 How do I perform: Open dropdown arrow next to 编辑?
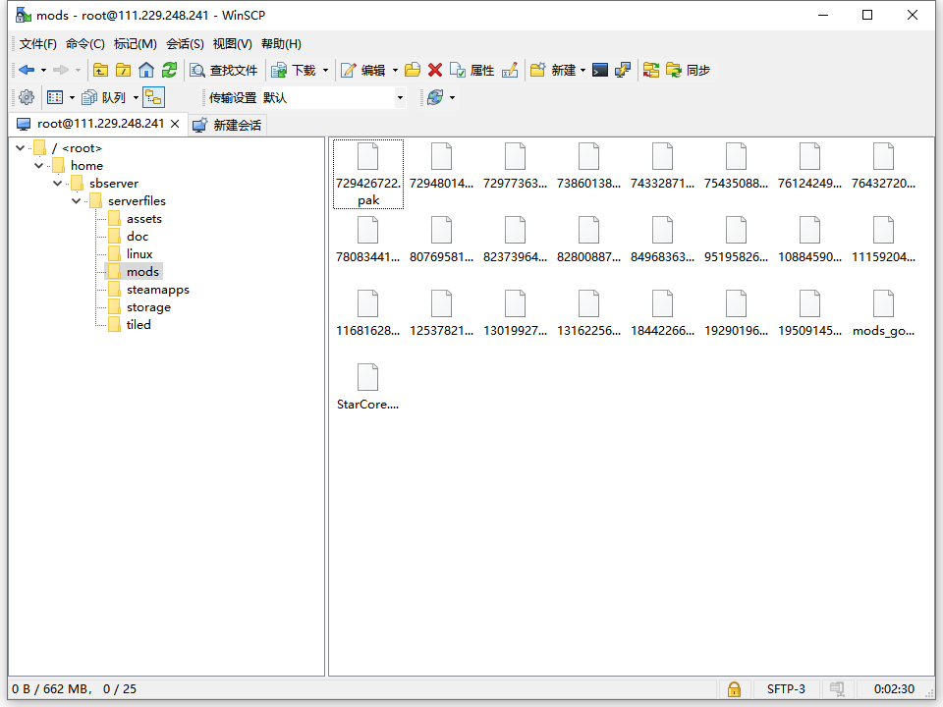(395, 71)
